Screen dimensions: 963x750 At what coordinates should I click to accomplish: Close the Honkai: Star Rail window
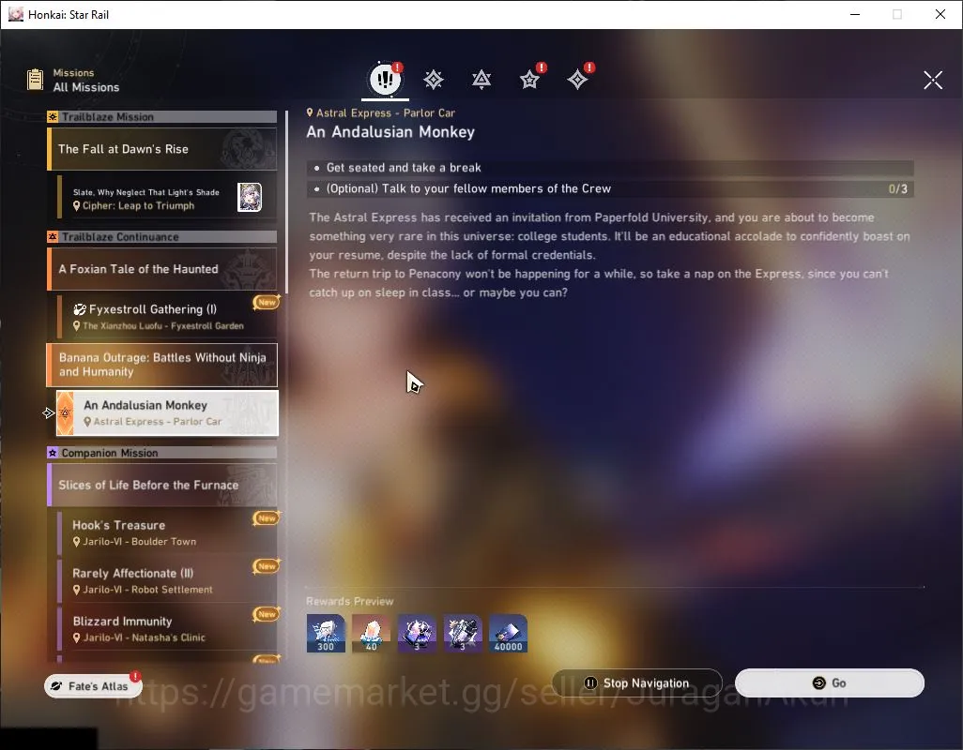tap(940, 14)
